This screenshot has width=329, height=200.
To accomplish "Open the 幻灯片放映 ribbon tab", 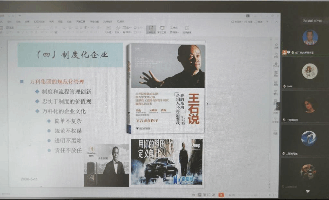I will 39,22.
